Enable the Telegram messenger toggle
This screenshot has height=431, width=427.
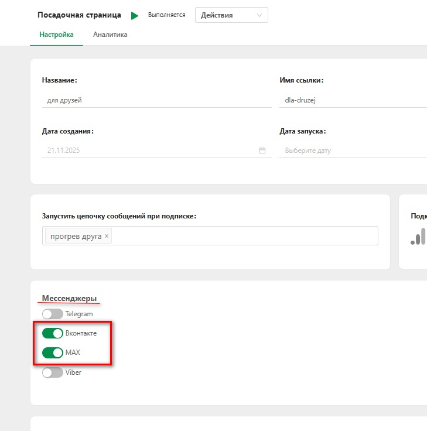(53, 314)
